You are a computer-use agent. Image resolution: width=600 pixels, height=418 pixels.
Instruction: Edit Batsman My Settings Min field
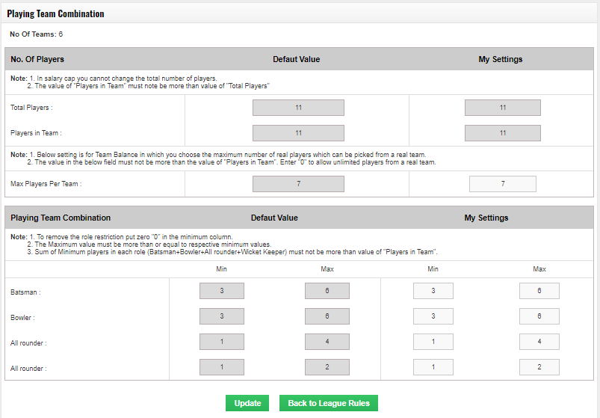point(433,291)
